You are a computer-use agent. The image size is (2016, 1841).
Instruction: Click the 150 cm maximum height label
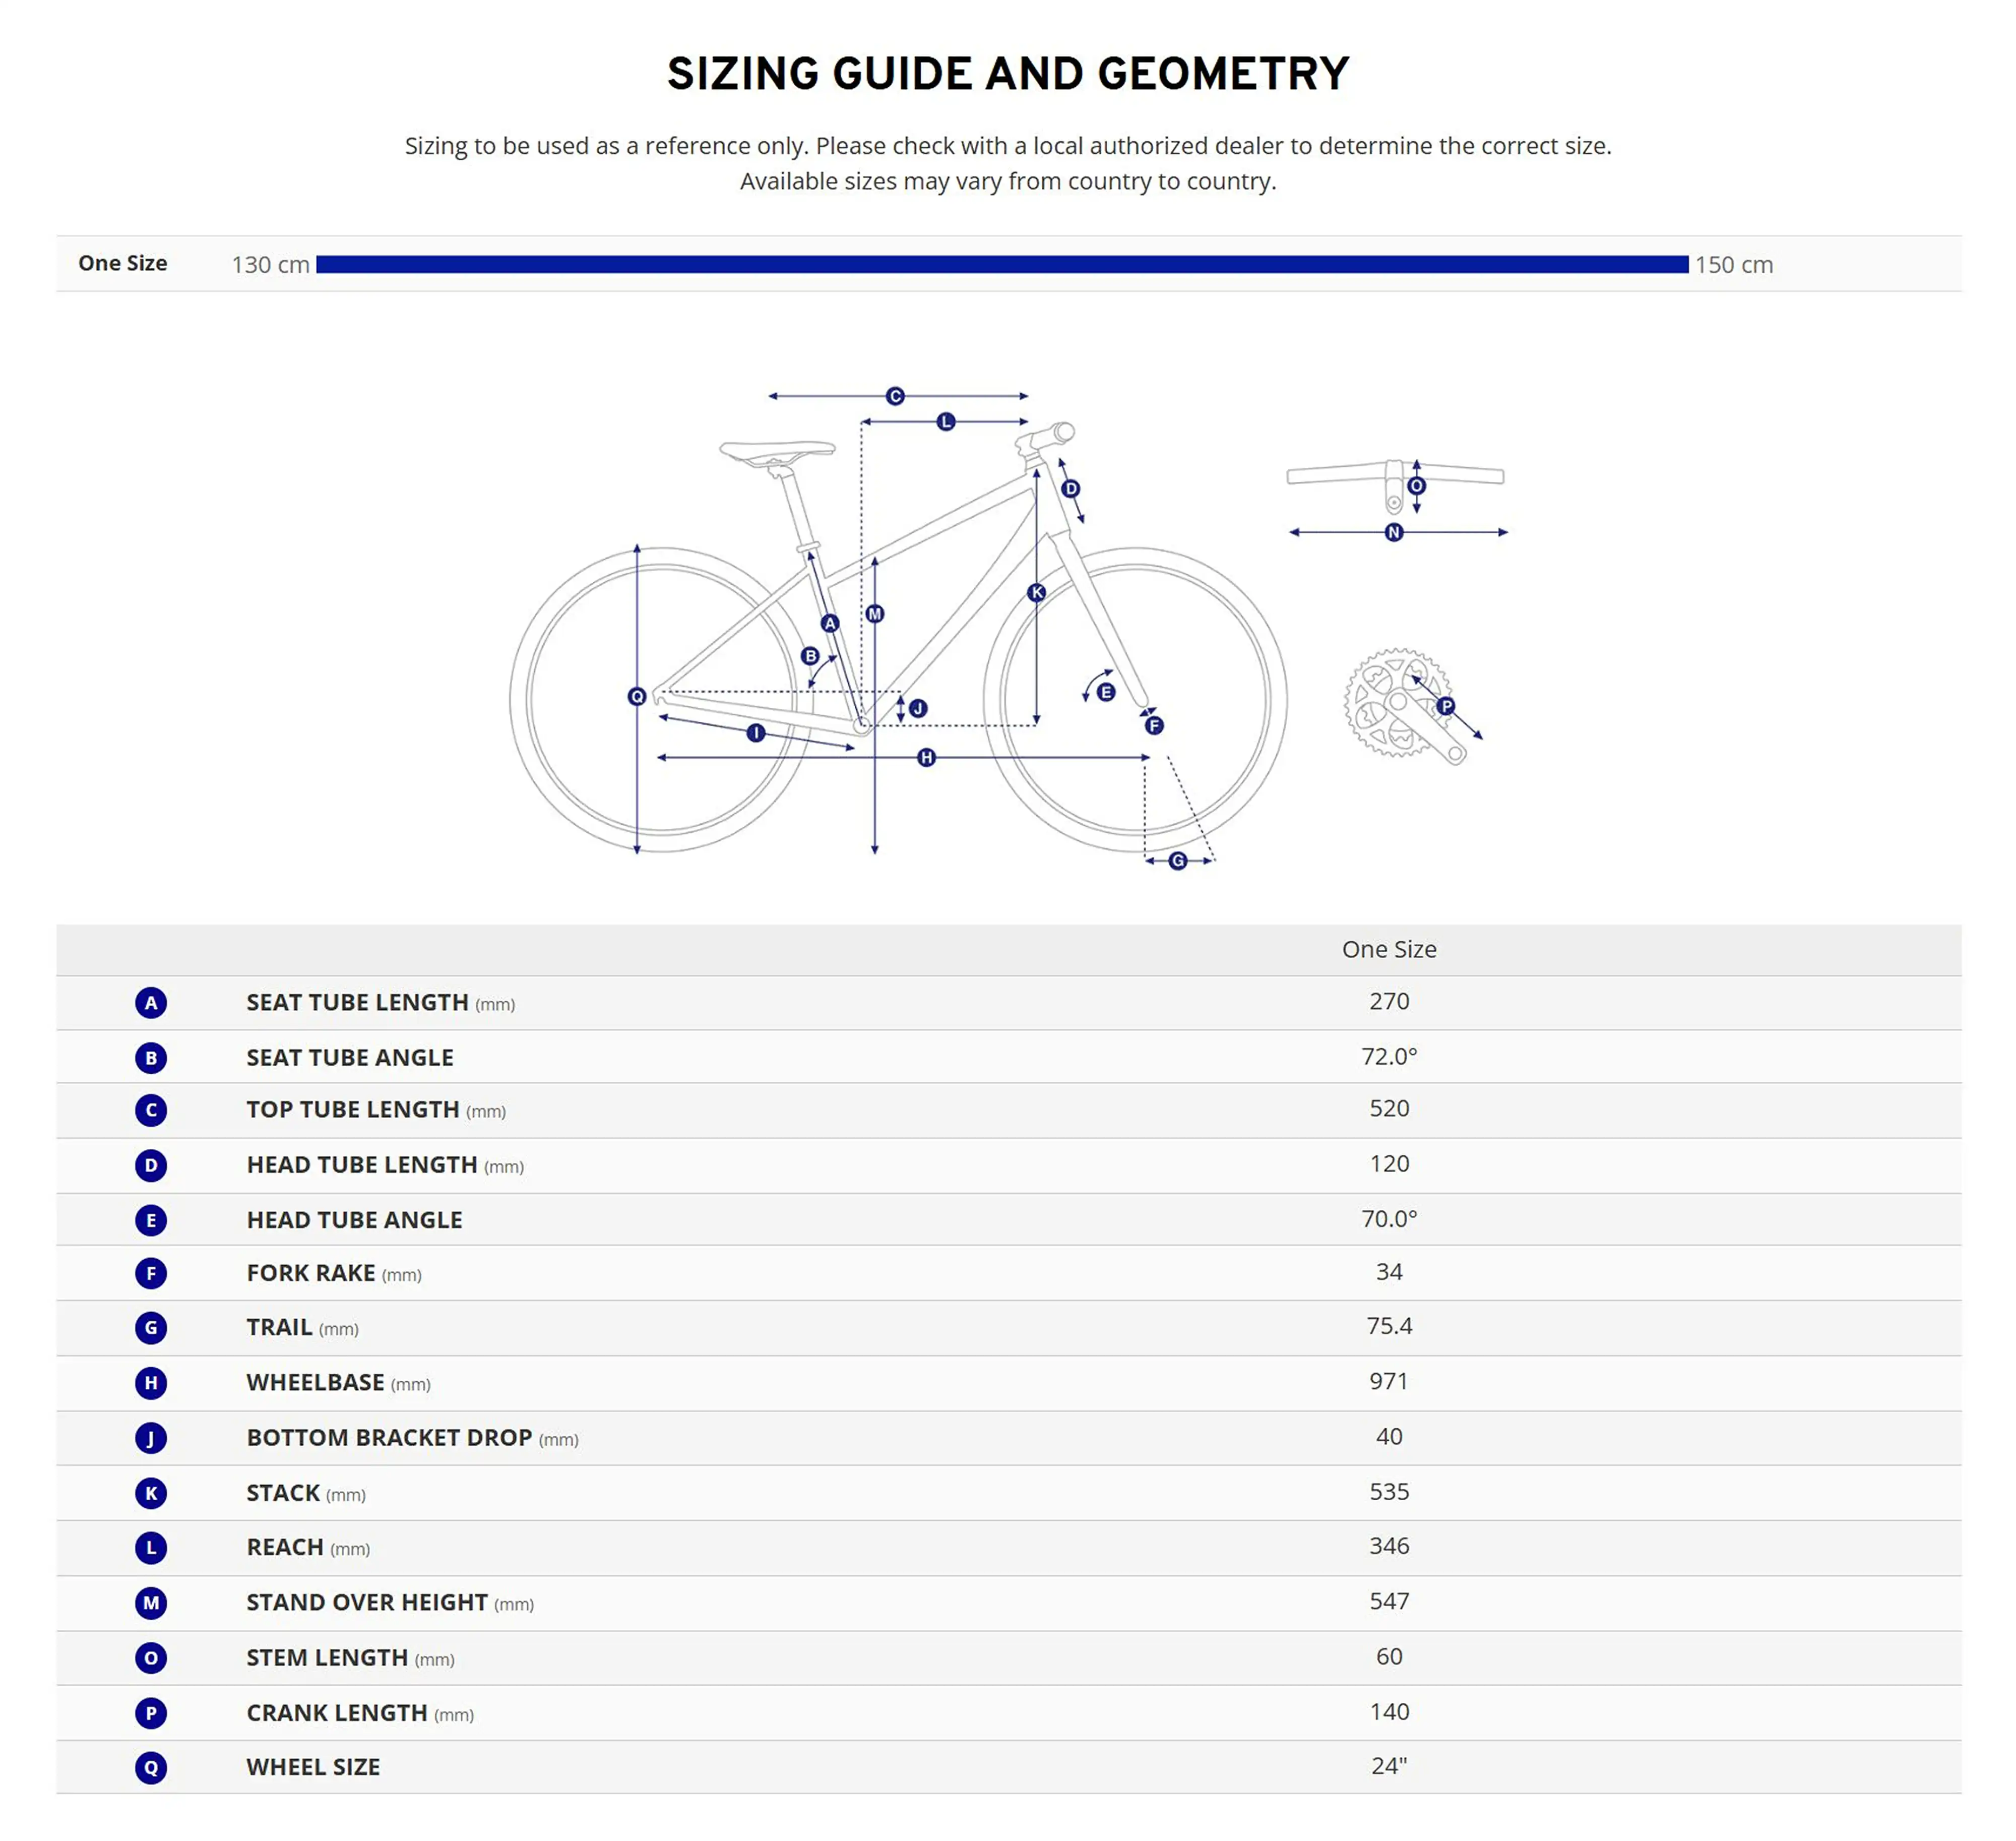tap(1733, 265)
